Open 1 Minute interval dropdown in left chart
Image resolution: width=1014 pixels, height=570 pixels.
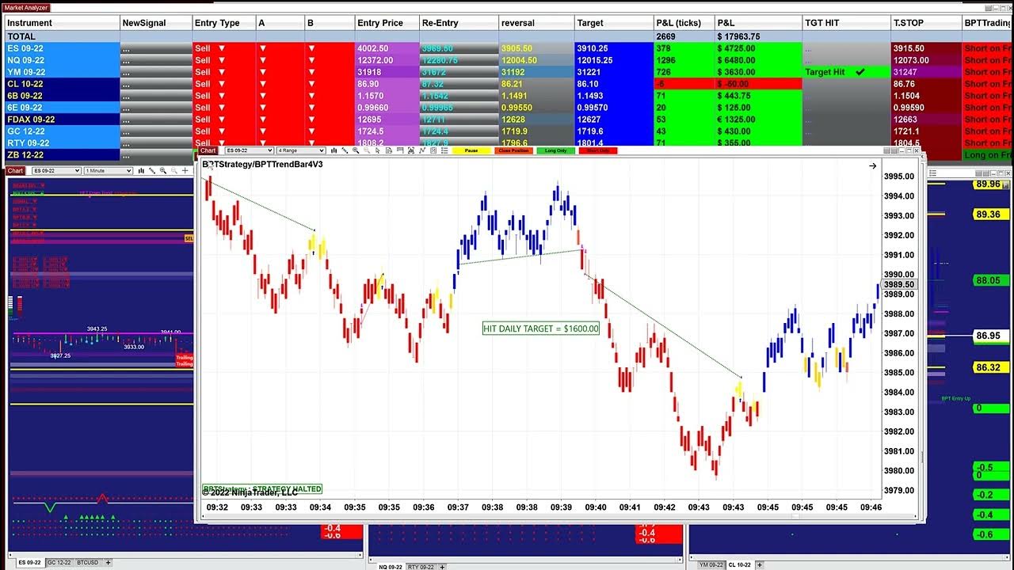109,171
